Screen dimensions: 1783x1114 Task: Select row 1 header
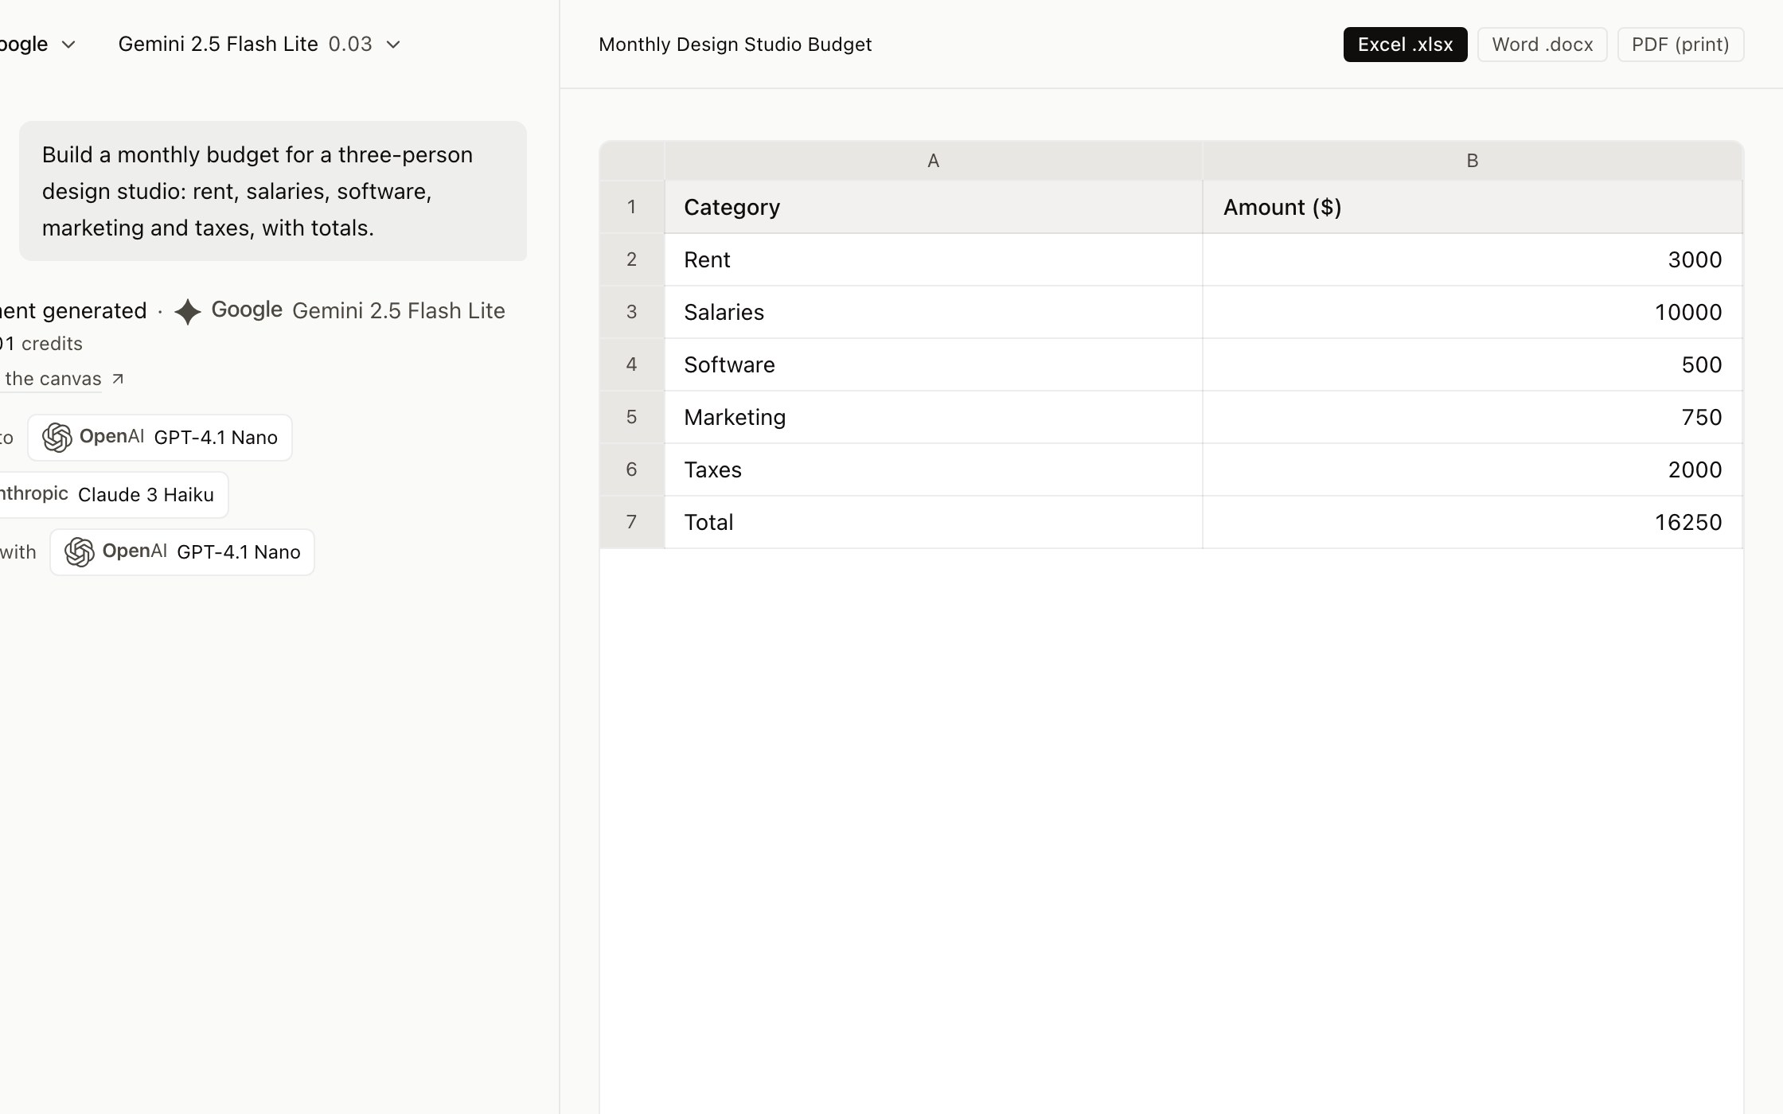pyautogui.click(x=632, y=207)
